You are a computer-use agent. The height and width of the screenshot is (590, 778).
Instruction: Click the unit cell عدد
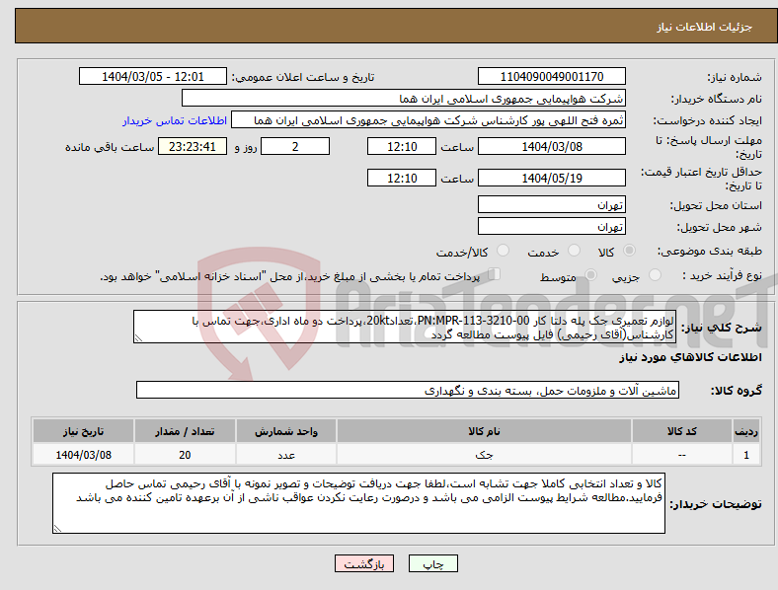pyautogui.click(x=286, y=455)
